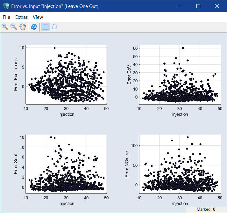Select the Zoom Out magnifier tool
This screenshot has width=227, height=213.
[x=14, y=27]
